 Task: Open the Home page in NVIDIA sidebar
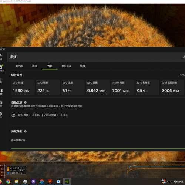[x=1, y=57]
